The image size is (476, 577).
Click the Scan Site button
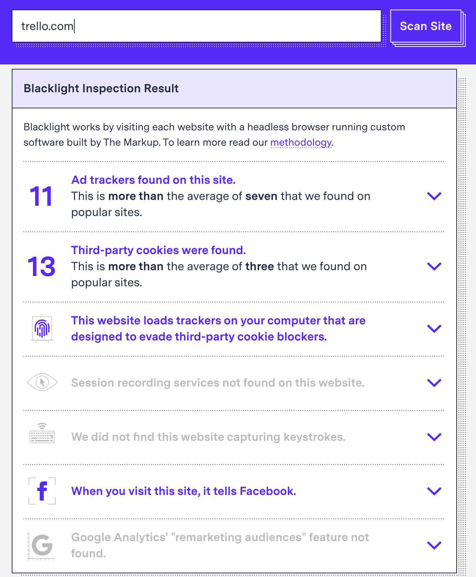point(426,26)
